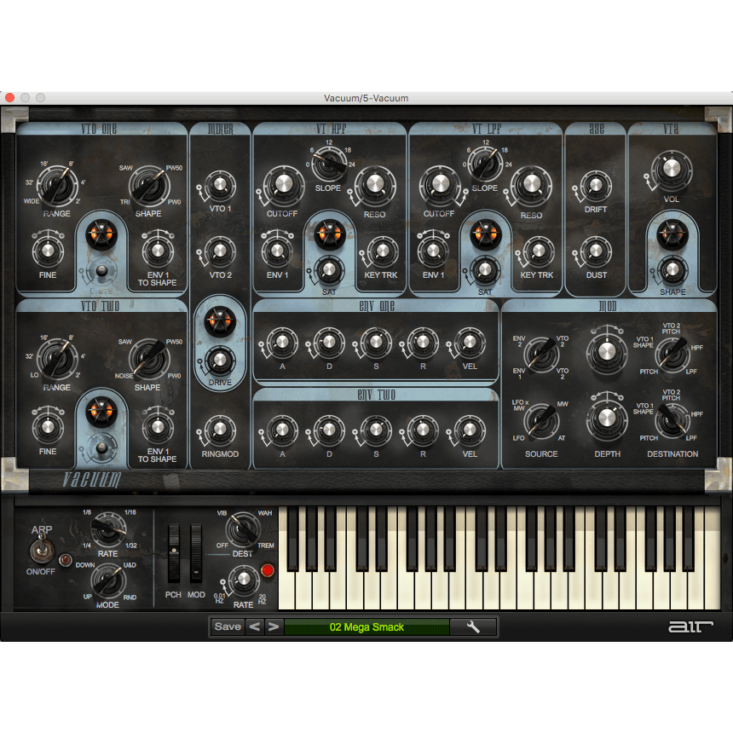The height and width of the screenshot is (733, 733).
Task: Click the small LED next to ARP switch
Action: pyautogui.click(x=63, y=561)
